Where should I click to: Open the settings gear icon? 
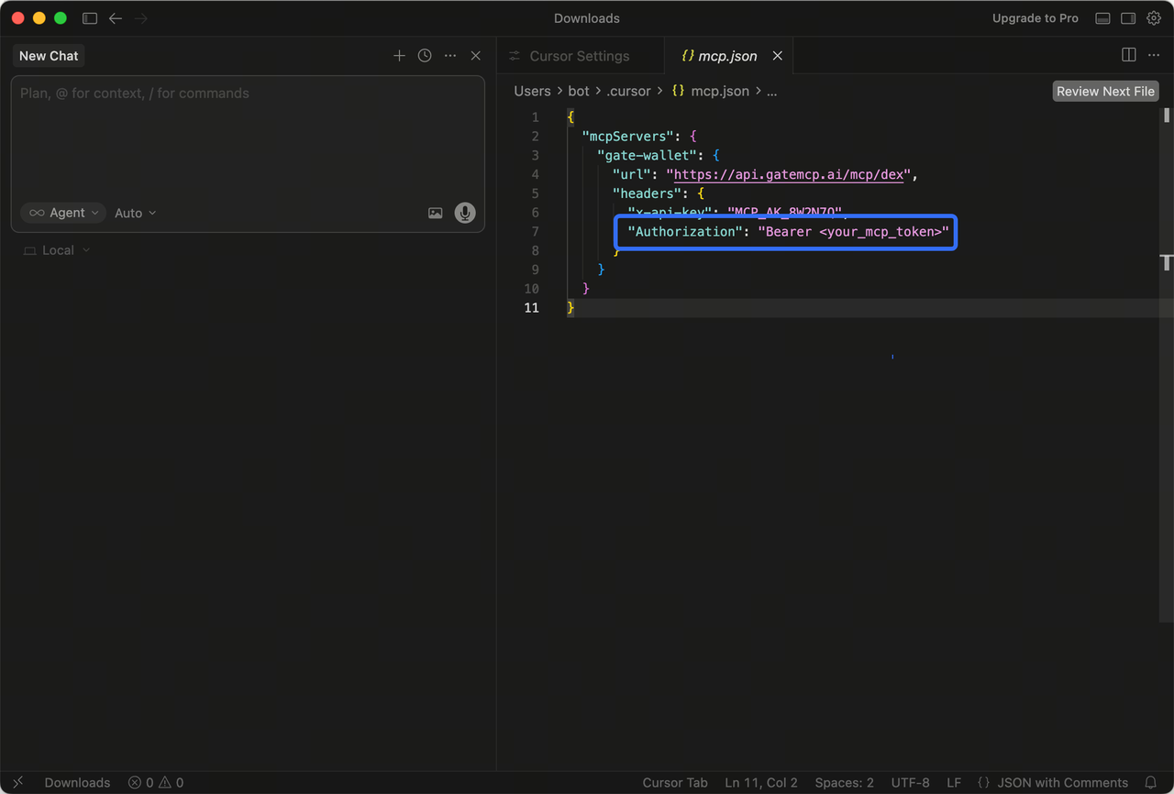pyautogui.click(x=1154, y=18)
